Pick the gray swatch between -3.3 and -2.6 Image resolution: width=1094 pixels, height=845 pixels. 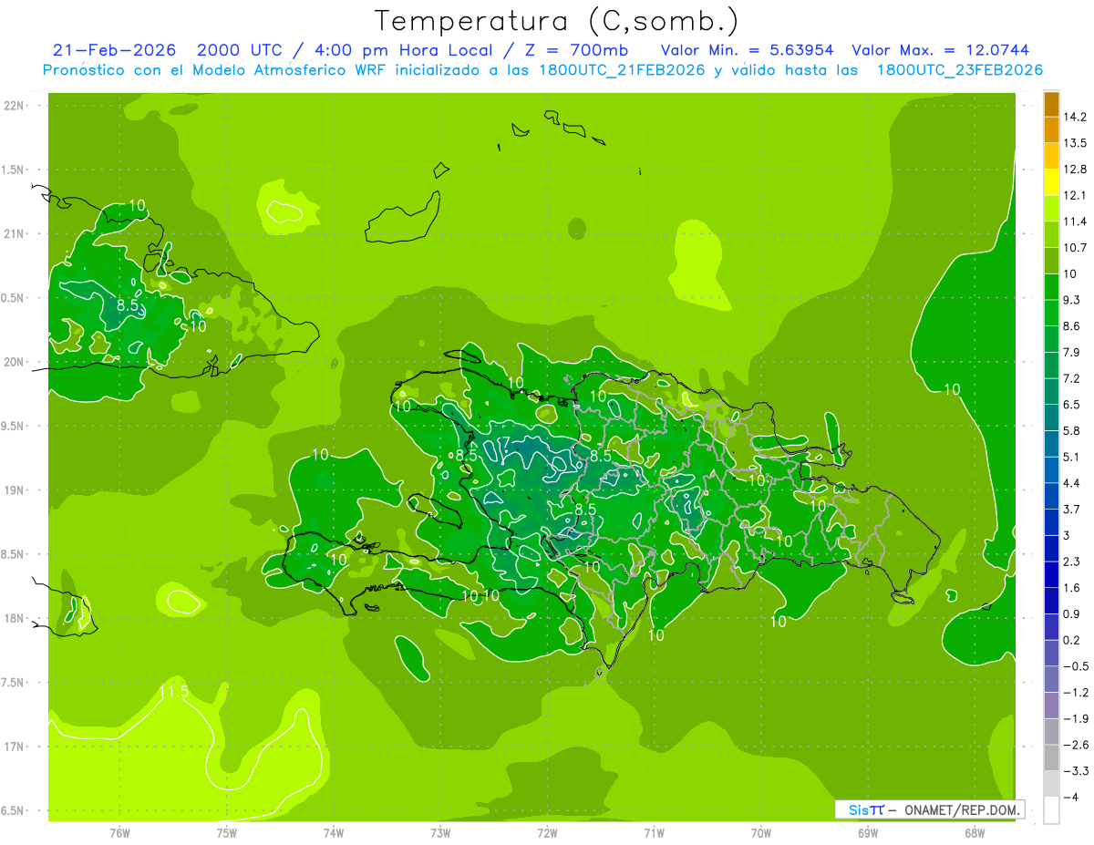pyautogui.click(x=1051, y=758)
